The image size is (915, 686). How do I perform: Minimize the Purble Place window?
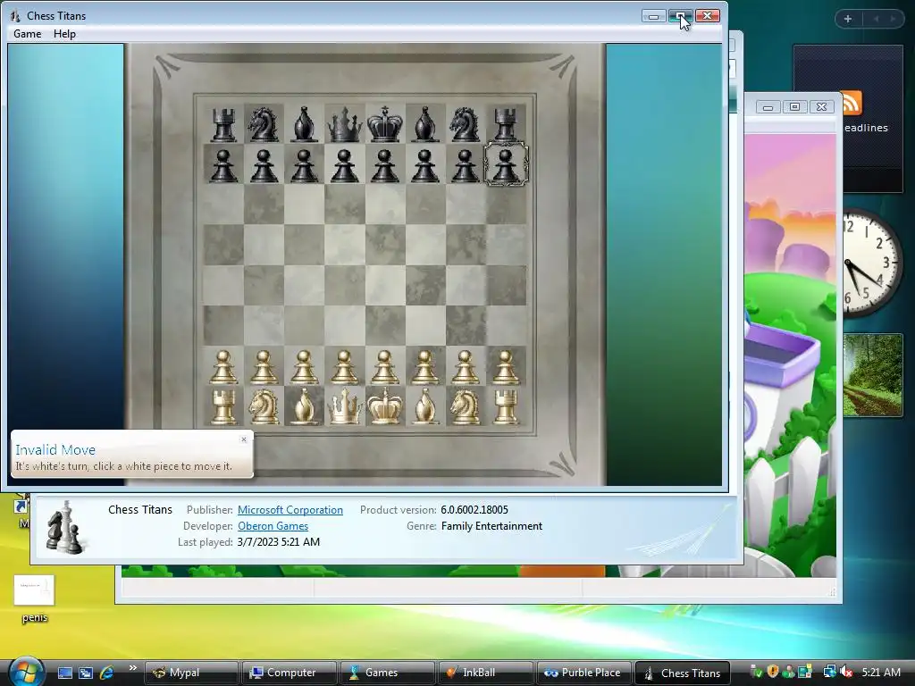coord(768,107)
